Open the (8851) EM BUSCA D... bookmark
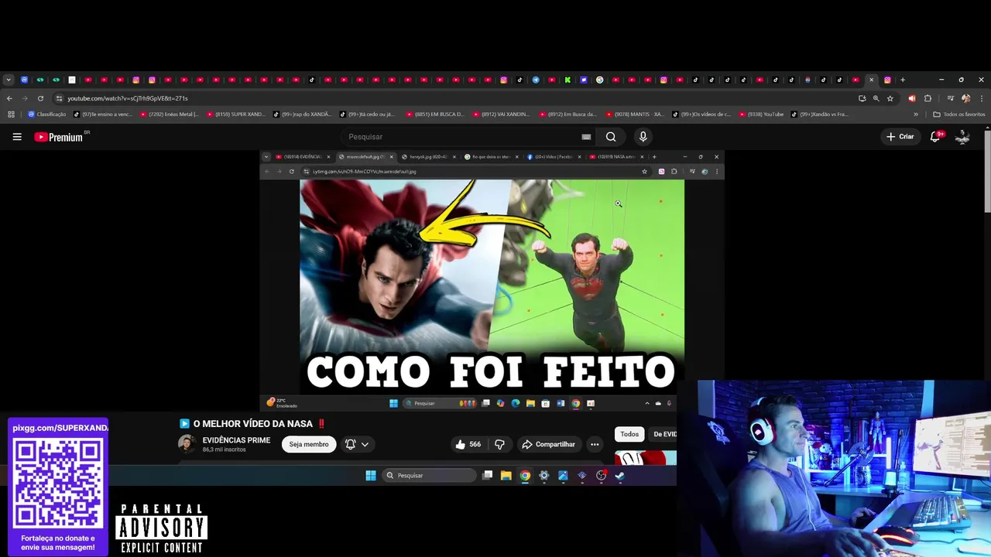991x557 pixels. pos(435,114)
